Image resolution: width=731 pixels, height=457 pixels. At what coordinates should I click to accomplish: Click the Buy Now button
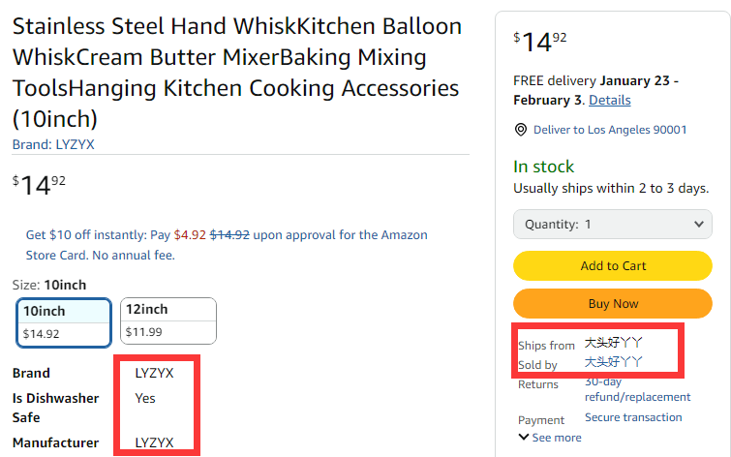click(612, 303)
